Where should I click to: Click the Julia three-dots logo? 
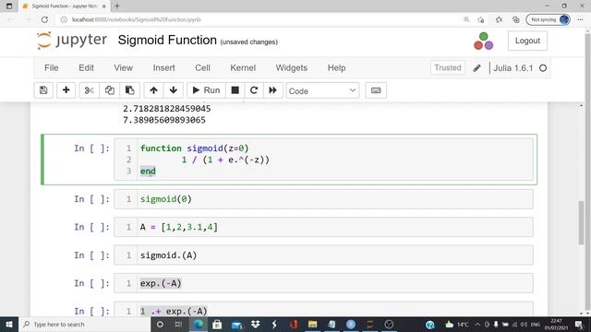(x=483, y=41)
